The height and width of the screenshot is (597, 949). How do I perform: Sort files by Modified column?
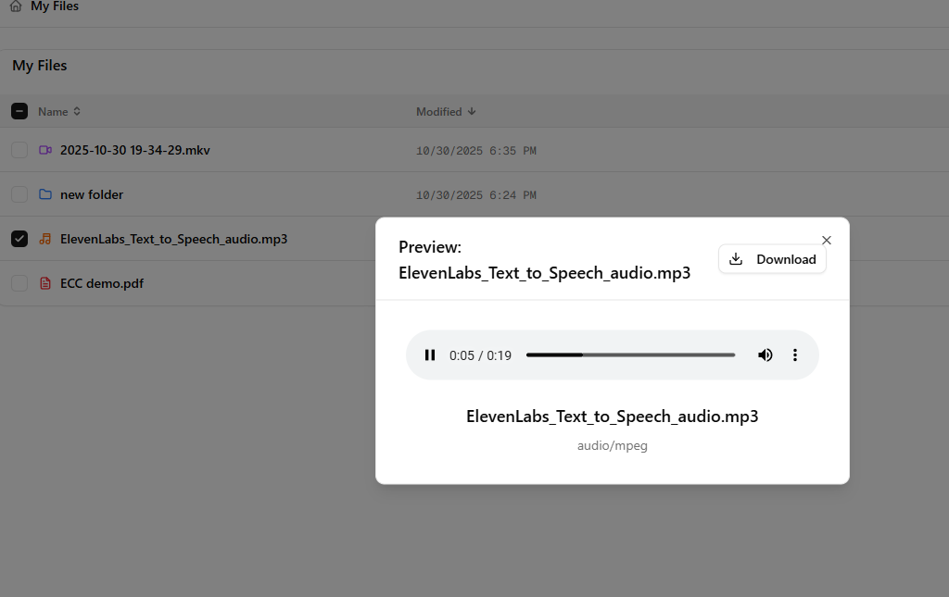coord(446,112)
